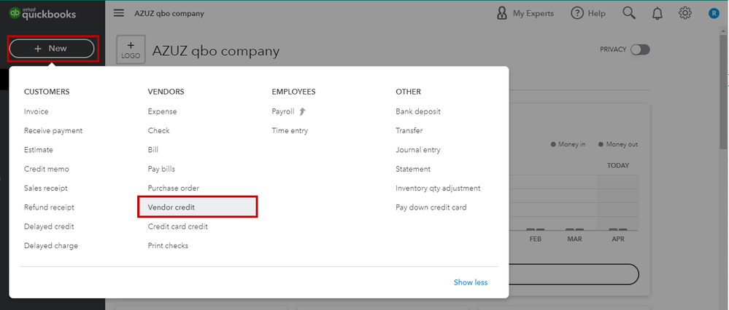
Task: Open Journal entry
Action: pos(418,150)
